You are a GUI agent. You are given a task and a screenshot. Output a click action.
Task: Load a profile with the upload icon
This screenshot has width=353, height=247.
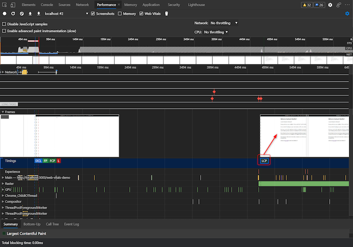(x=30, y=14)
